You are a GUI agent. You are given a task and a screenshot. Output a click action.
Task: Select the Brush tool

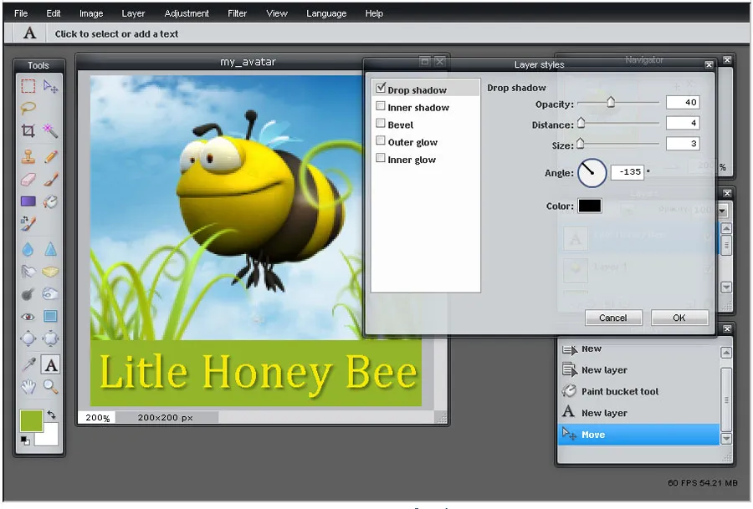50,180
